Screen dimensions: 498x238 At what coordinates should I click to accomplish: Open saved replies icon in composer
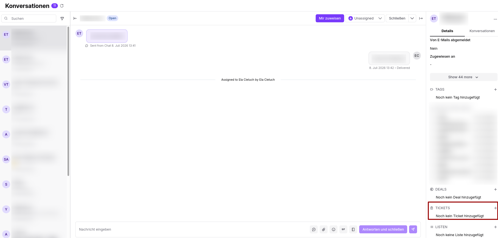[x=314, y=229]
